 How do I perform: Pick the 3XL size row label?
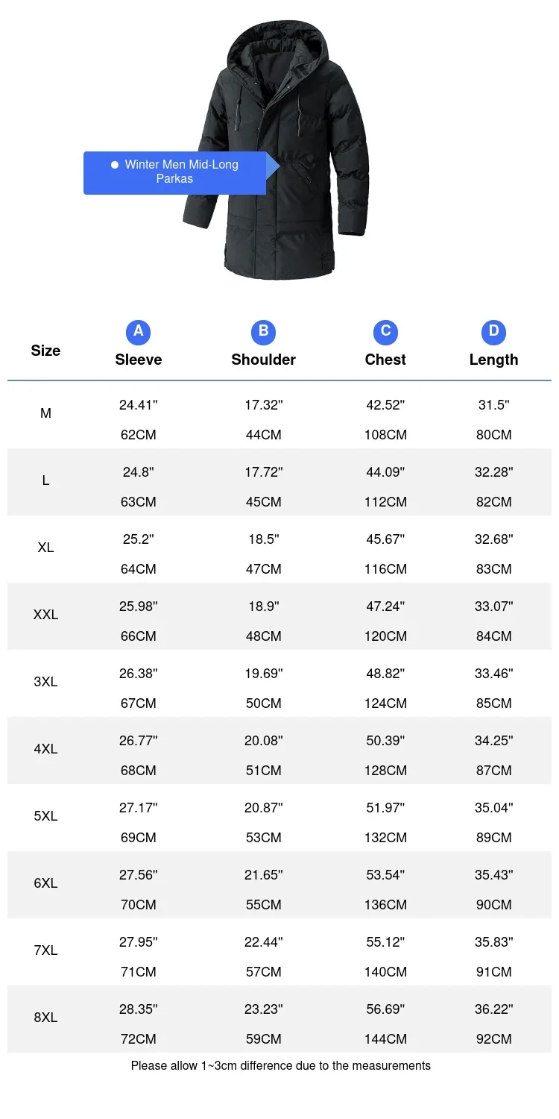tap(45, 682)
